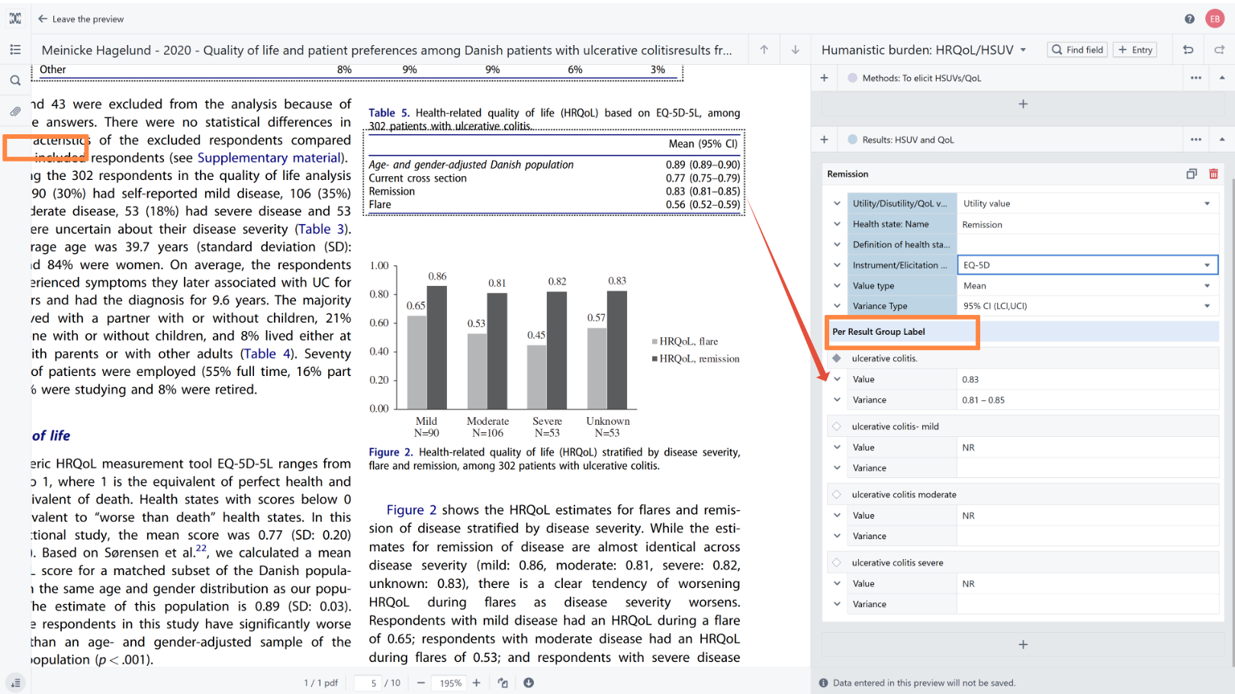1235x694 pixels.
Task: Expand chevron beside Value type field
Action: coord(837,285)
